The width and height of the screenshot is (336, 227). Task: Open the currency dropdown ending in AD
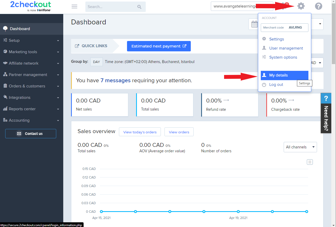point(317,63)
